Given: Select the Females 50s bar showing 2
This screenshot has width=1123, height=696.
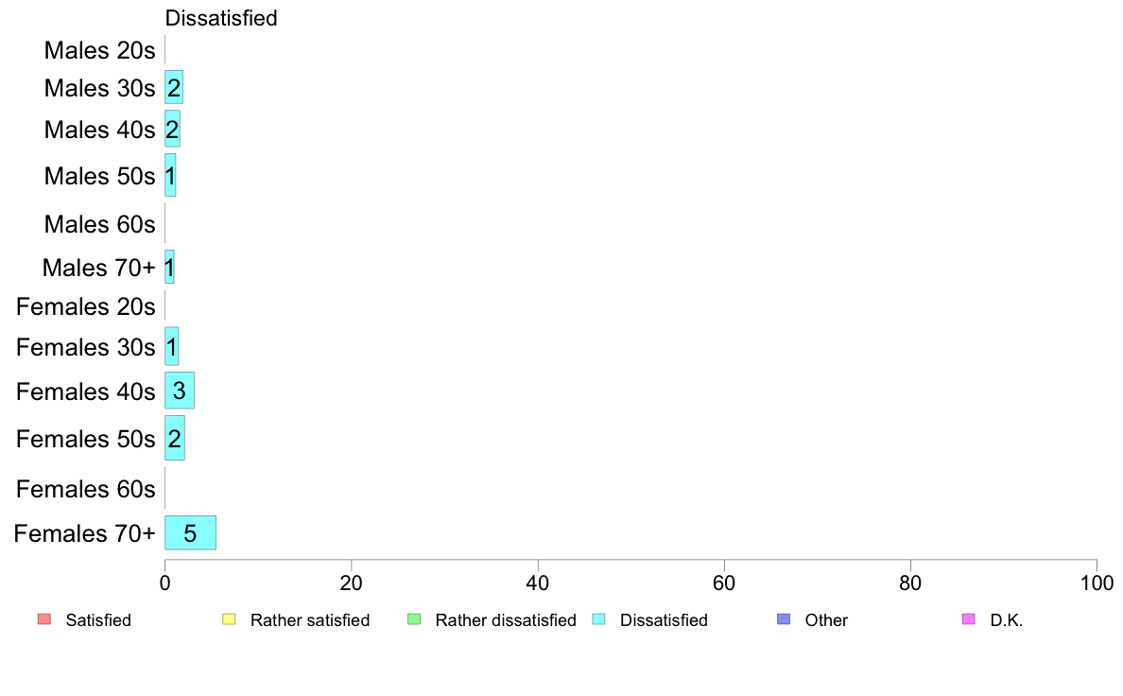Looking at the screenshot, I should tap(175, 438).
